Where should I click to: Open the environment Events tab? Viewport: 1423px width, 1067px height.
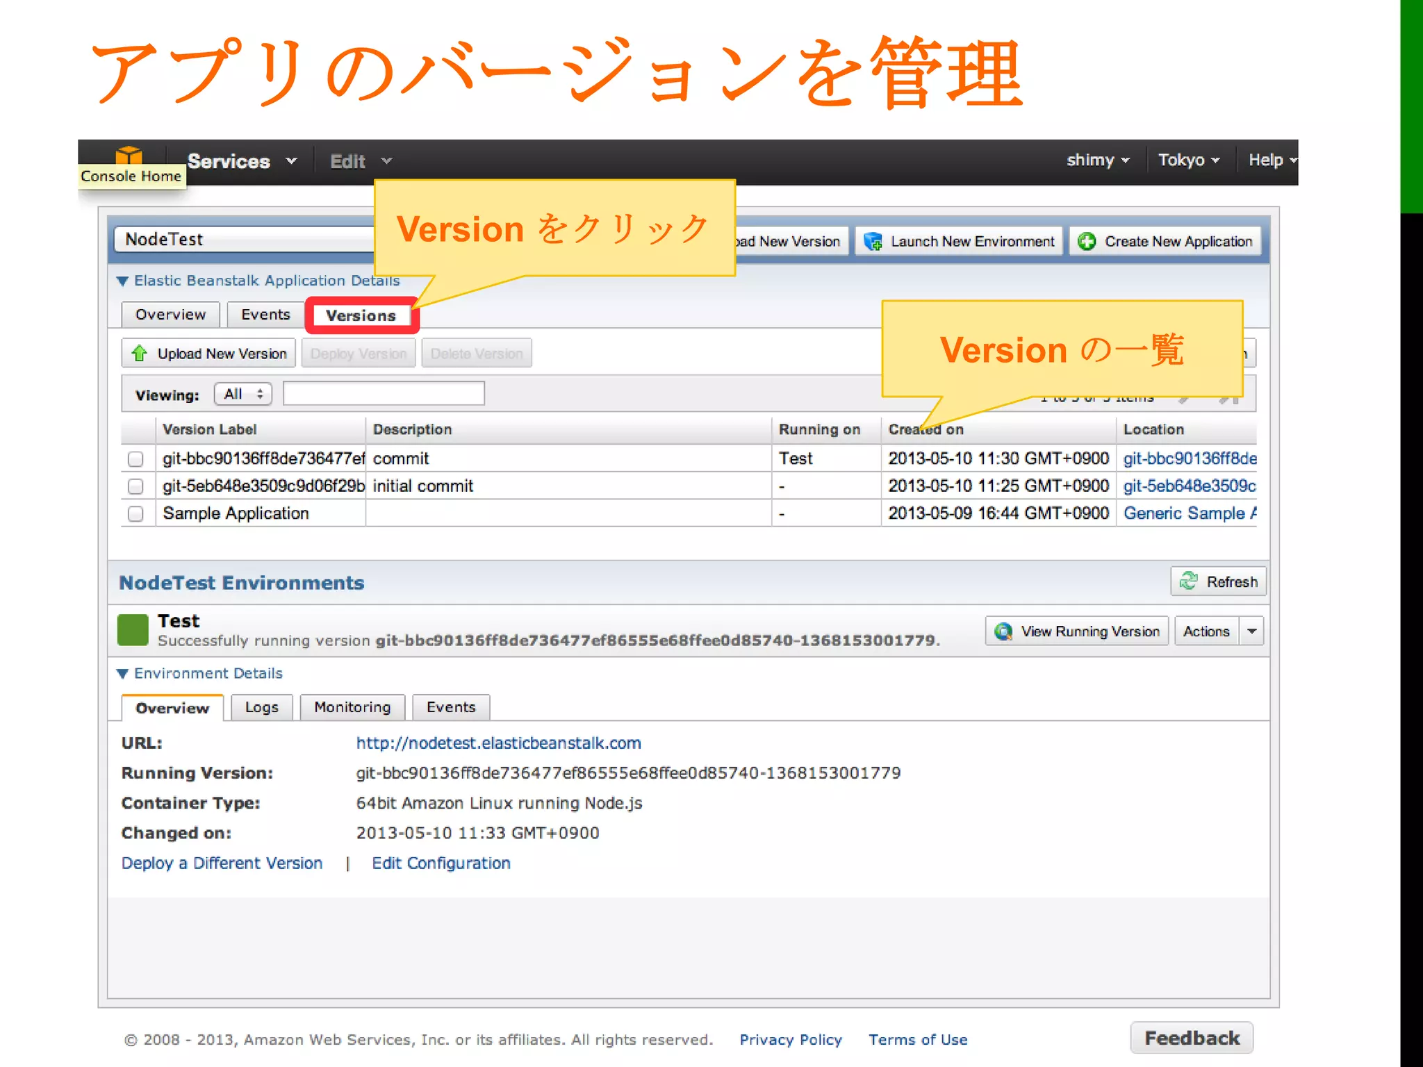point(451,707)
